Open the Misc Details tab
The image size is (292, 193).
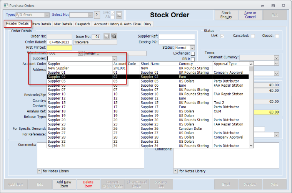[x=63, y=24]
